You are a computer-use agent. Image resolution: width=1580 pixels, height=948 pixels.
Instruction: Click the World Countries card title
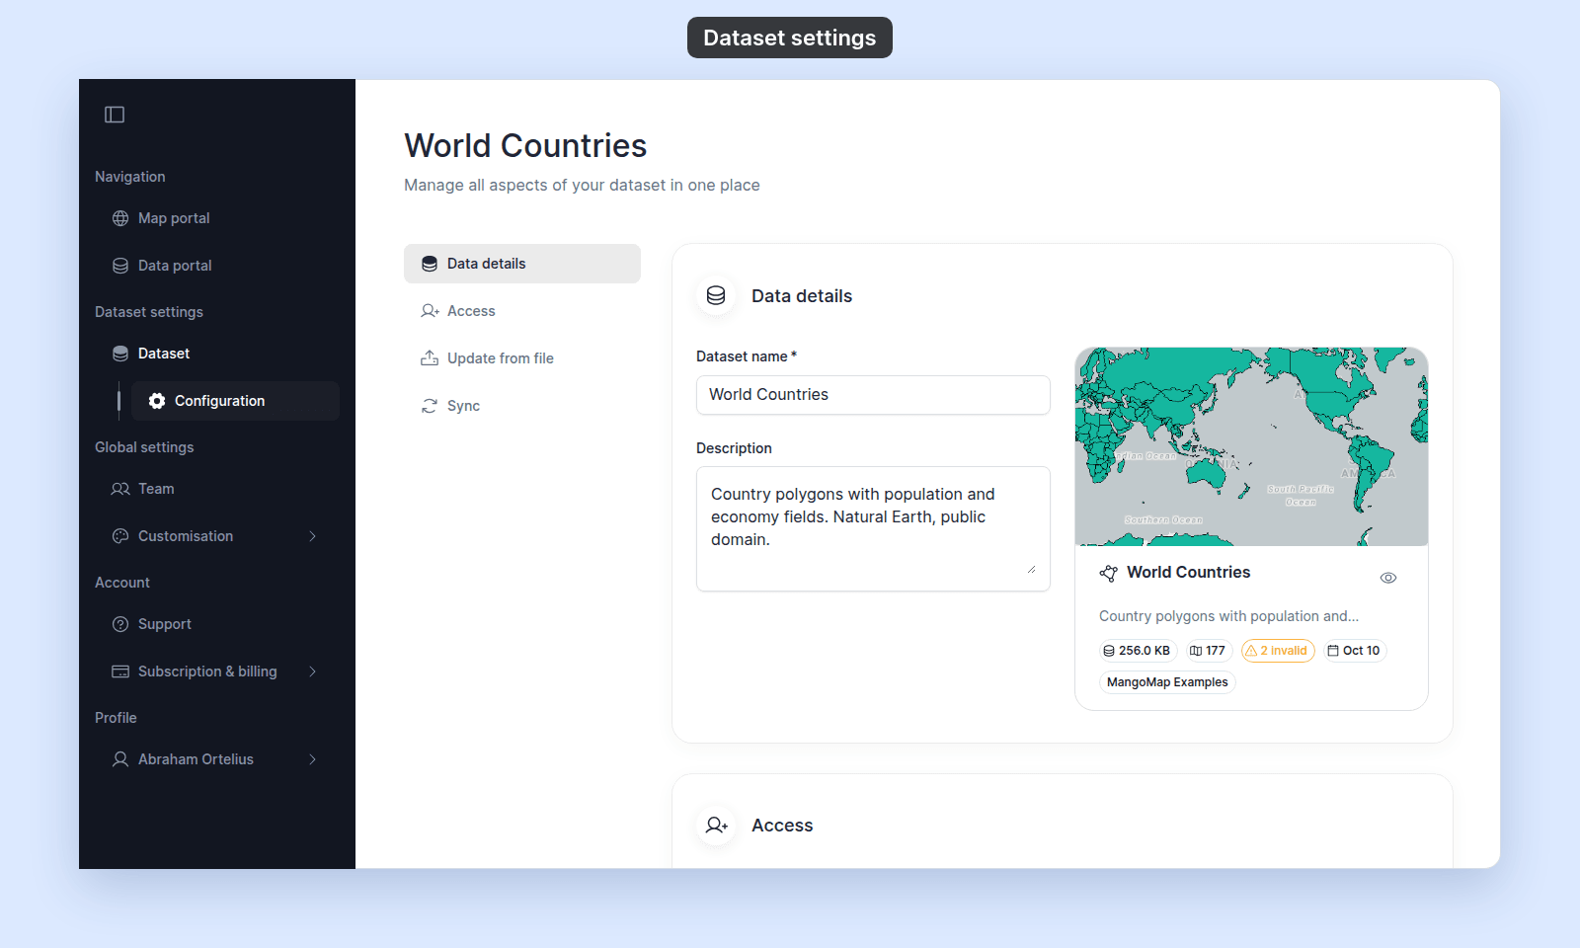pyautogui.click(x=1188, y=573)
